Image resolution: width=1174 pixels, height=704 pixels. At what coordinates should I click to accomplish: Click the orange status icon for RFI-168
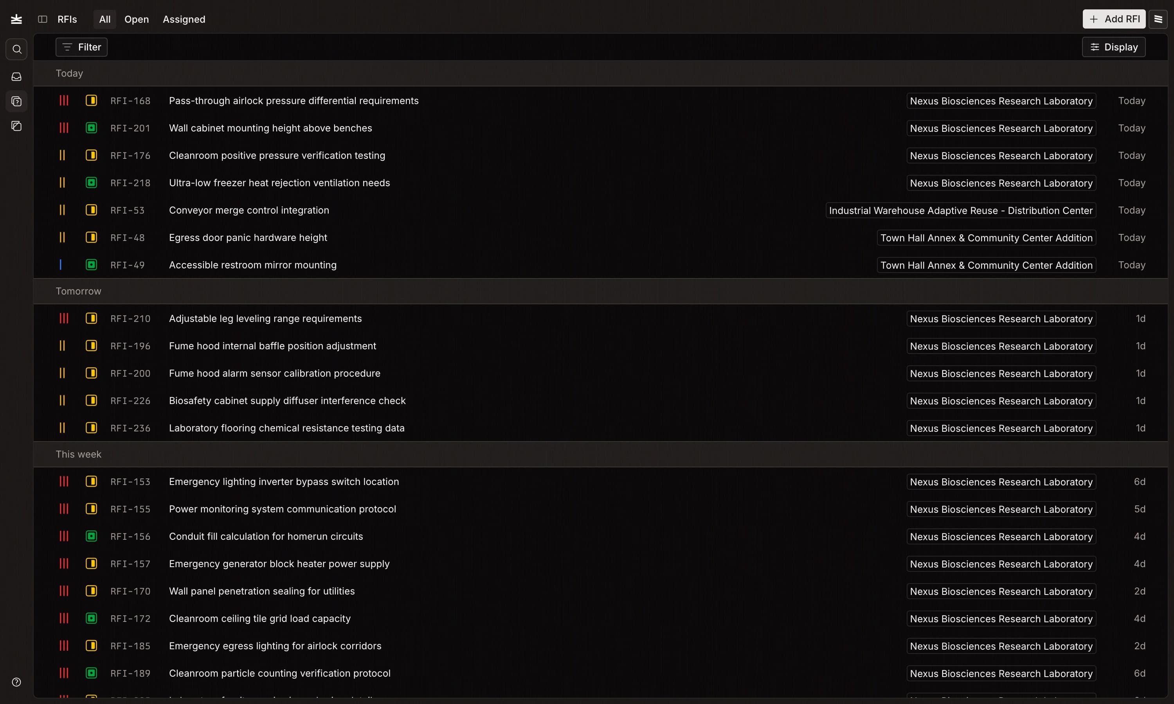click(91, 100)
